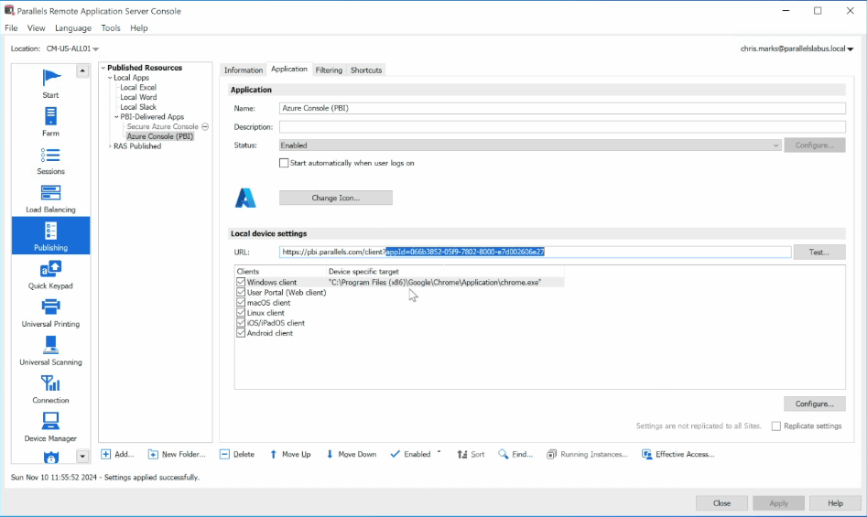Viewport: 867px width, 517px height.
Task: Click the Enabled checkmark toolbar button
Action: (410, 454)
